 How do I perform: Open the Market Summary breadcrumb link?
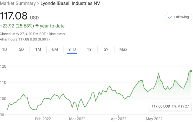point(18,3)
